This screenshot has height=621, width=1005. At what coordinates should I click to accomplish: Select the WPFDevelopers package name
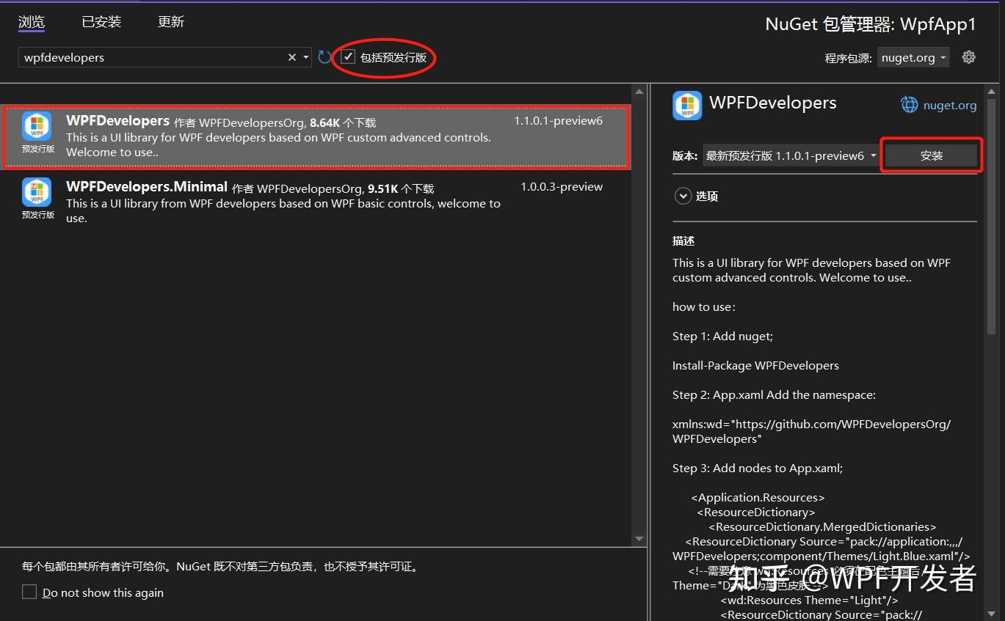117,120
